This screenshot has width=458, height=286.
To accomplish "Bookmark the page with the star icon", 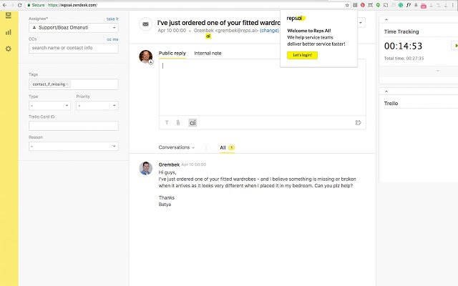I will tap(347, 5).
